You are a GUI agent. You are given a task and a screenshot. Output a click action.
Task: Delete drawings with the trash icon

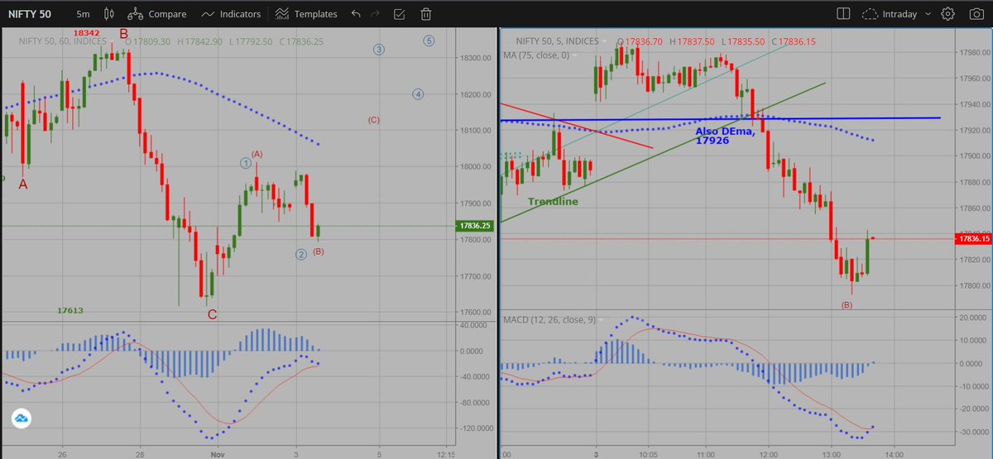(x=425, y=14)
